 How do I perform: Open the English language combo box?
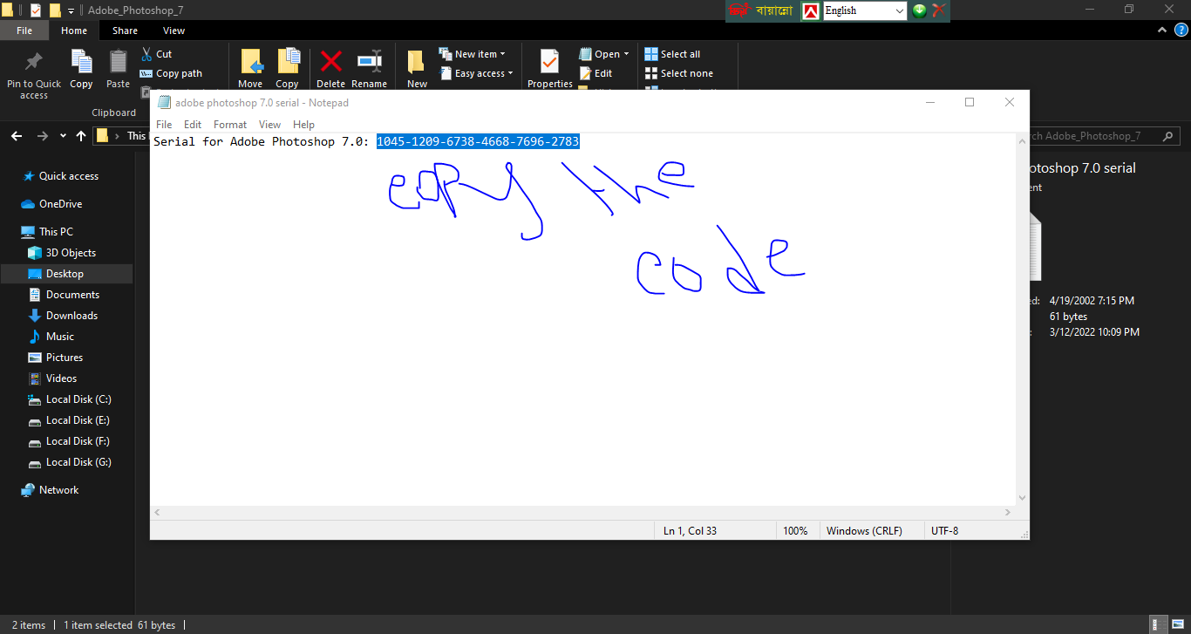[865, 10]
